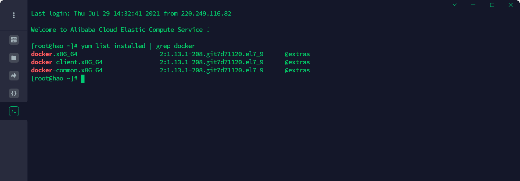The height and width of the screenshot is (181, 520).
Task: Click the @extras label on the docker.x86_64 row
Action: [297, 54]
